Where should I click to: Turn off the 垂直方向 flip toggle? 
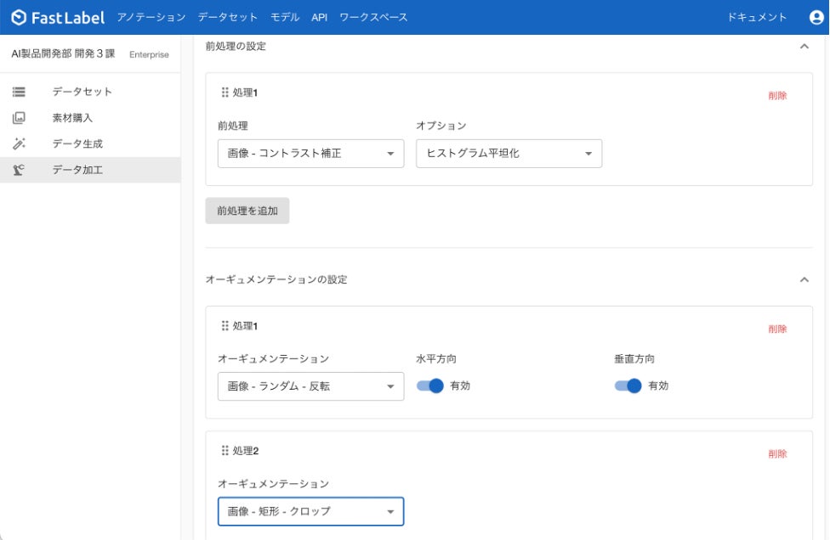click(628, 385)
